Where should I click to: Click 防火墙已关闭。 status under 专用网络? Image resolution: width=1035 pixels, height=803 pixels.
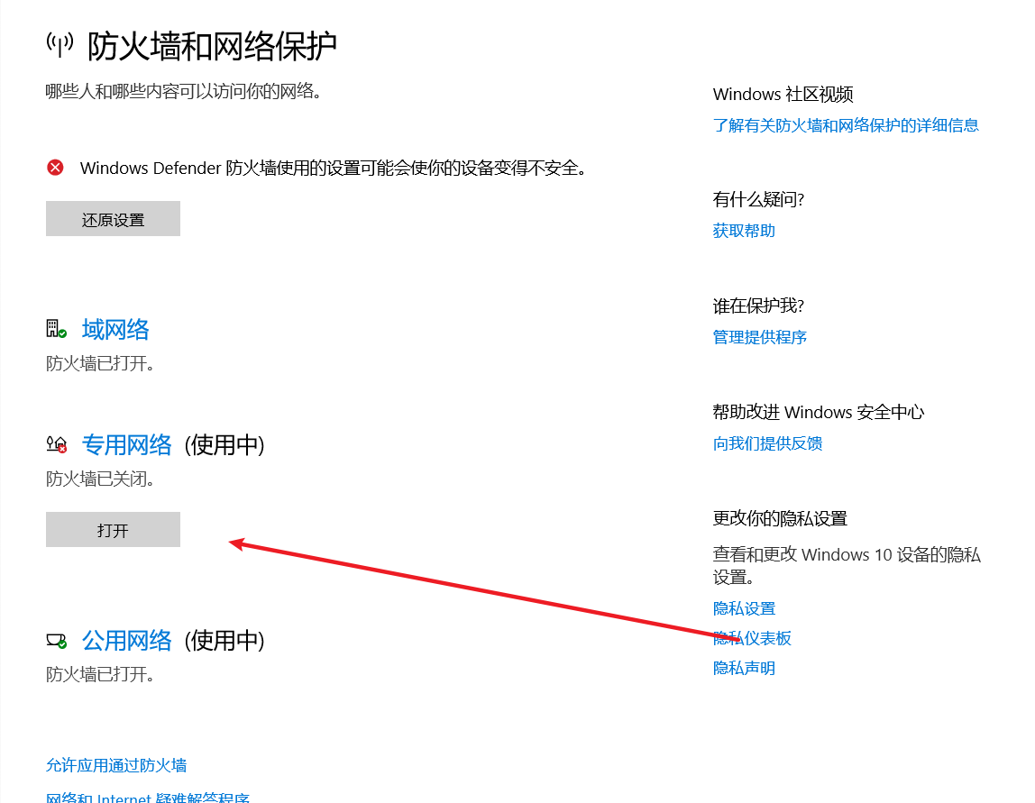click(x=100, y=479)
